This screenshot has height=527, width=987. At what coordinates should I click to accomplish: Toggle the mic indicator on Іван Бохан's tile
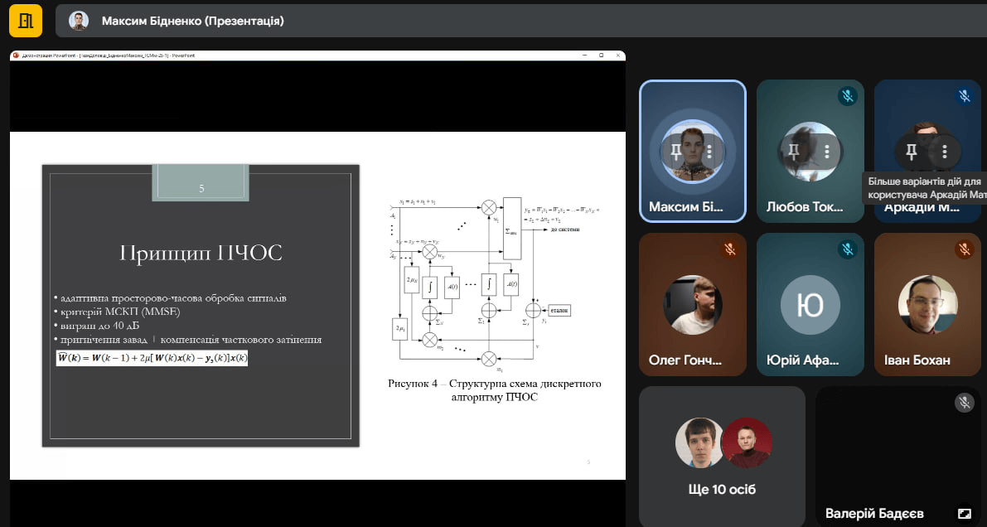[964, 249]
